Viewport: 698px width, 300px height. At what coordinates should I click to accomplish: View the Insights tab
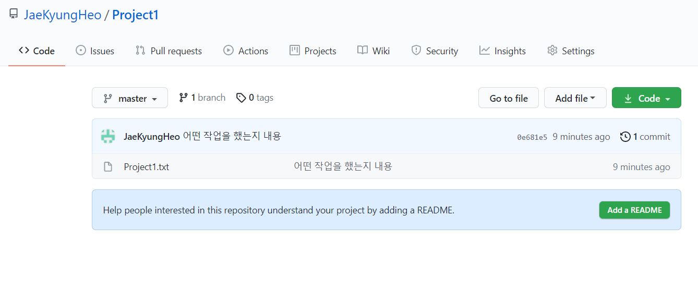(503, 51)
